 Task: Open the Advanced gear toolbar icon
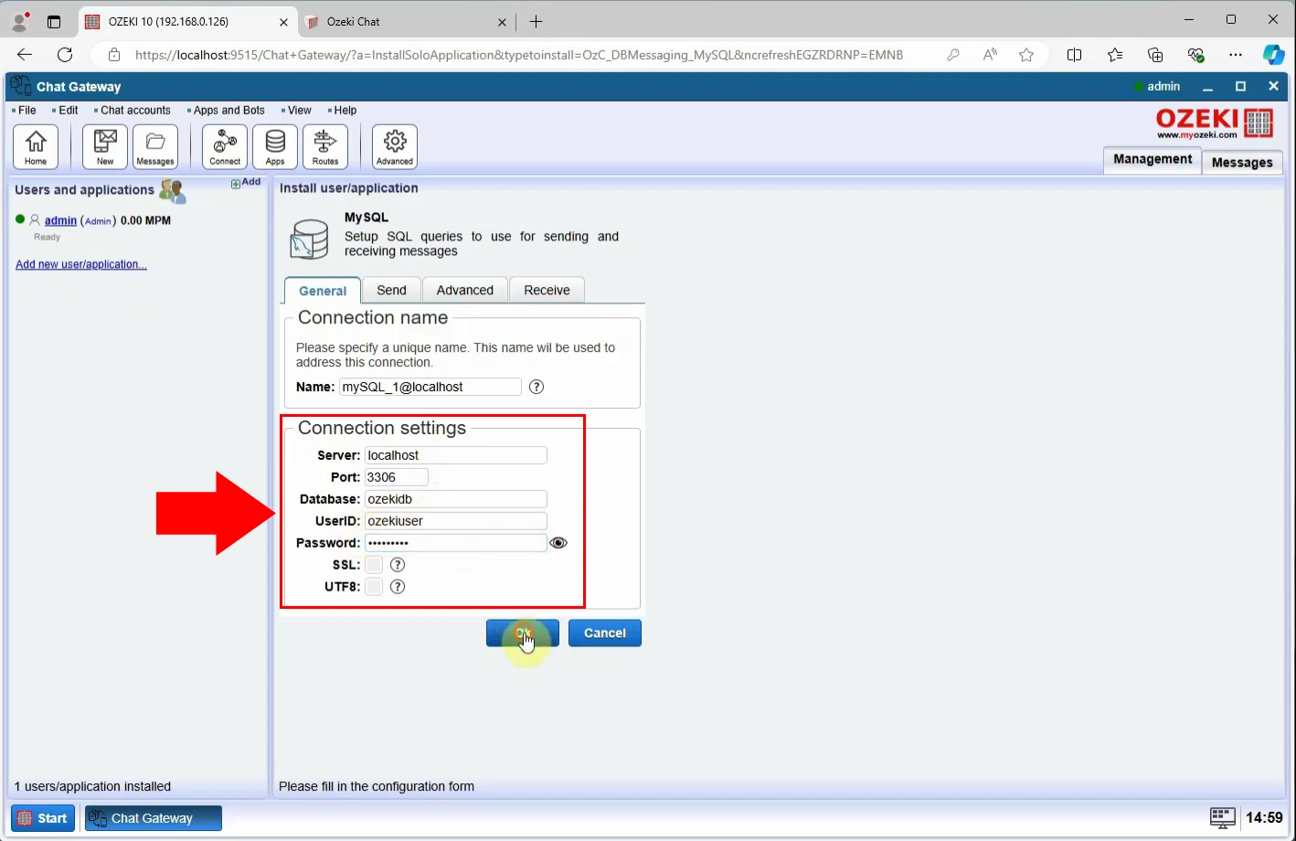tap(395, 146)
